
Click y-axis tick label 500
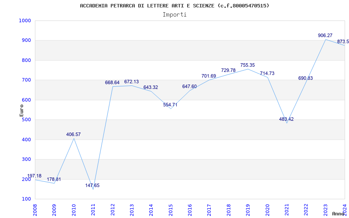point(26,119)
